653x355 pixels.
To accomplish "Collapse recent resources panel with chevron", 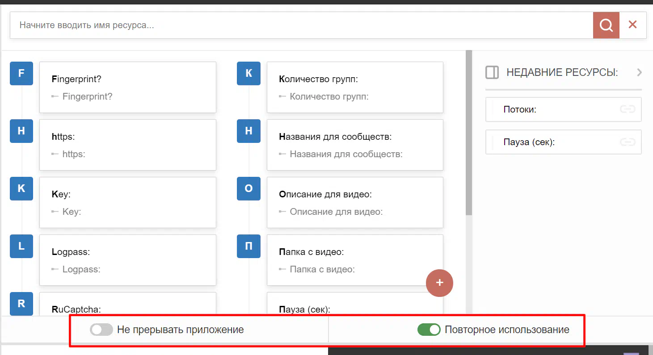I will pyautogui.click(x=639, y=72).
